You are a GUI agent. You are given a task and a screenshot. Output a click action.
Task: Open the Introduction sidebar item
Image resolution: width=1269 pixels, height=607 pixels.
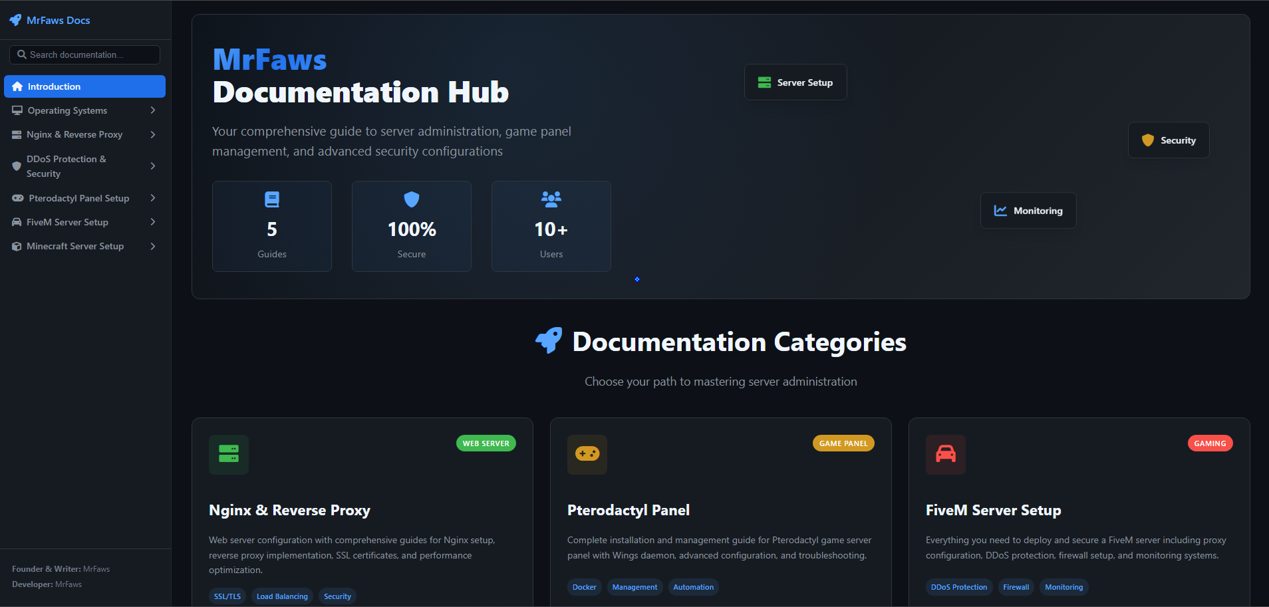click(x=84, y=86)
